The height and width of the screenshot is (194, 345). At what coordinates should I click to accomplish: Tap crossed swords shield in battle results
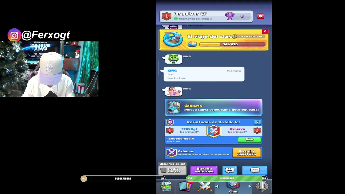(x=213, y=131)
